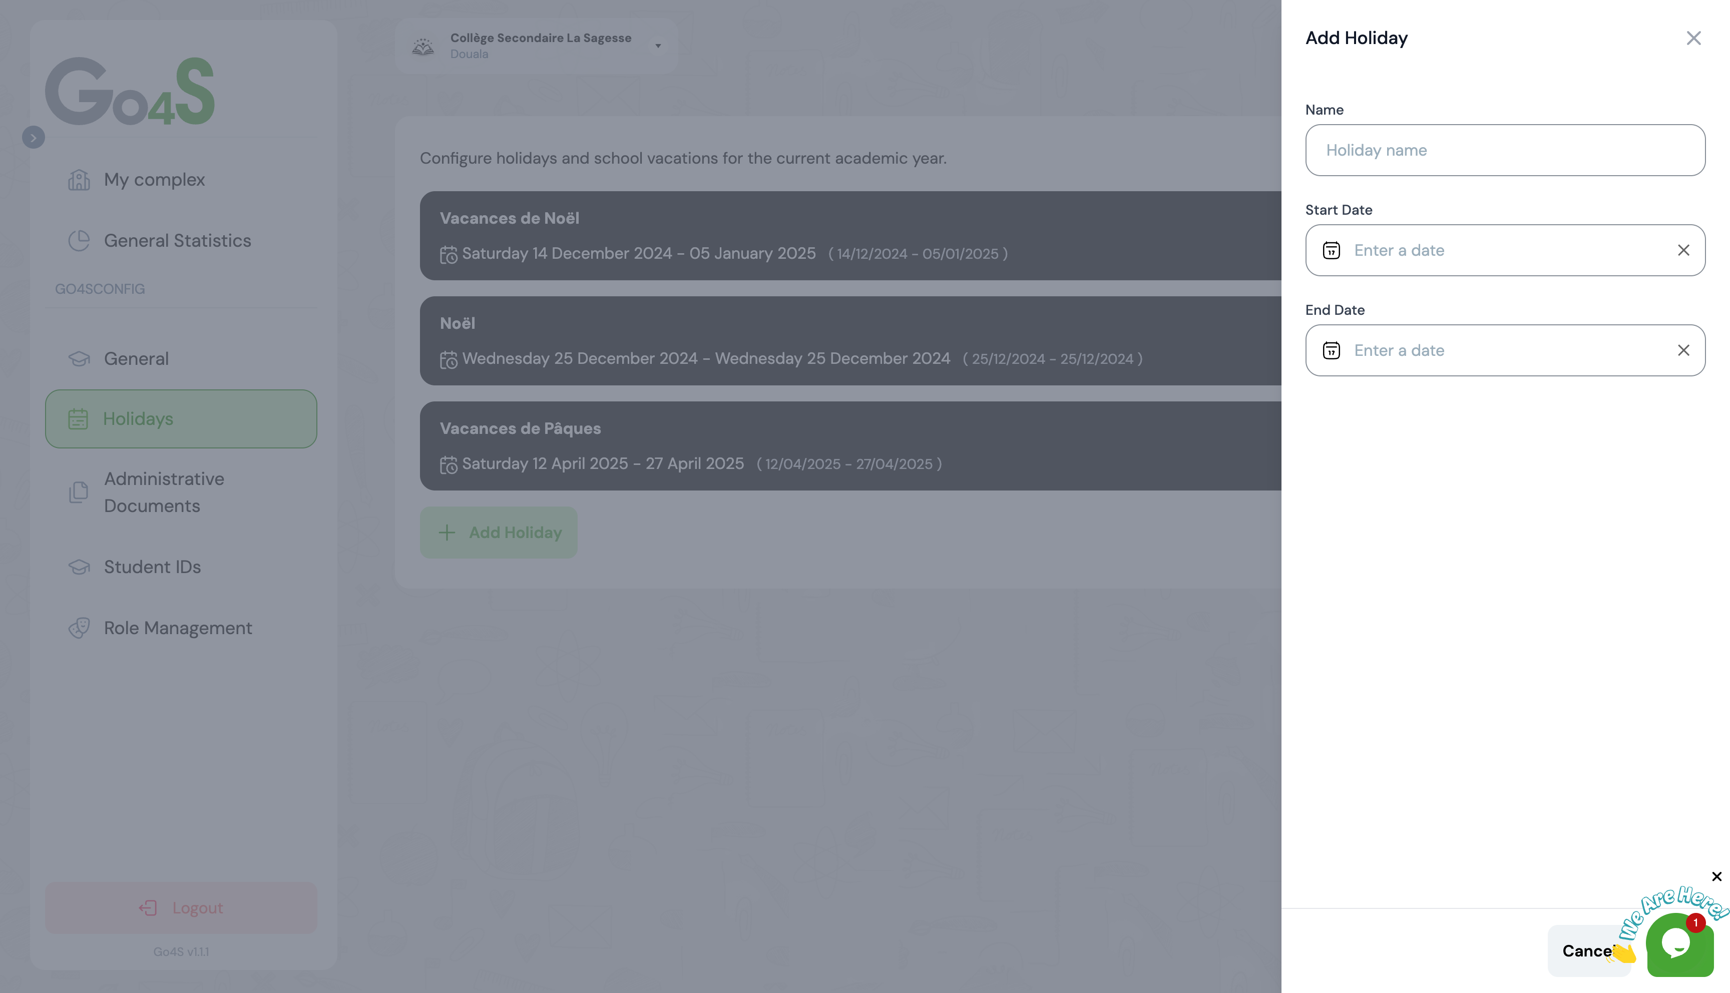1730x993 pixels.
Task: Clear the Start Date field
Action: pos(1683,250)
